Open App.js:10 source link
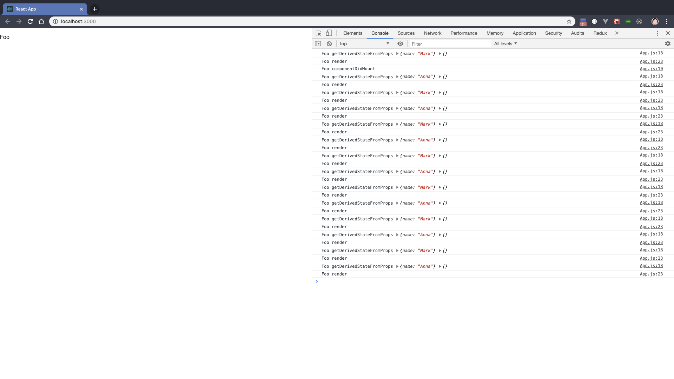 click(x=651, y=69)
